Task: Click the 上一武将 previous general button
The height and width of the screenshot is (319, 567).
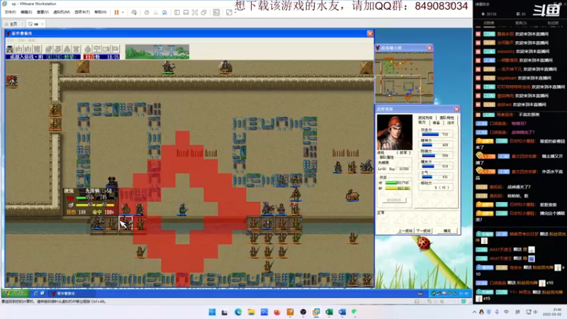Action: pos(405,231)
